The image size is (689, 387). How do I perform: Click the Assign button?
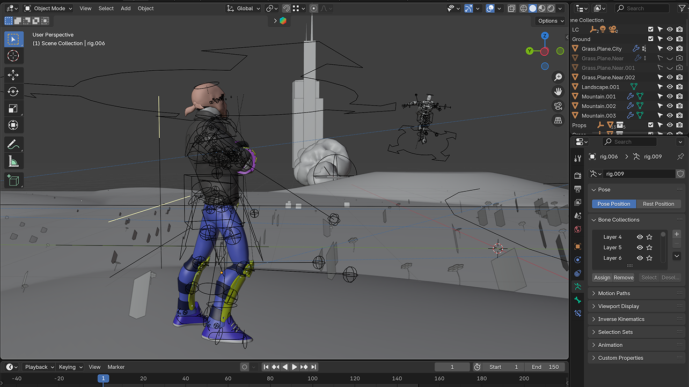[x=602, y=278]
